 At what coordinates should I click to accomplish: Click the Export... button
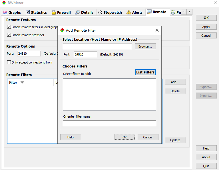click(x=206, y=87)
